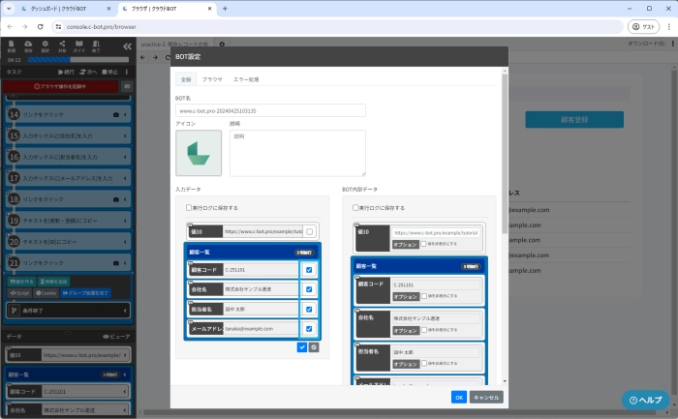Open オプション for 顧客コード in BOT内部データ

404,295
